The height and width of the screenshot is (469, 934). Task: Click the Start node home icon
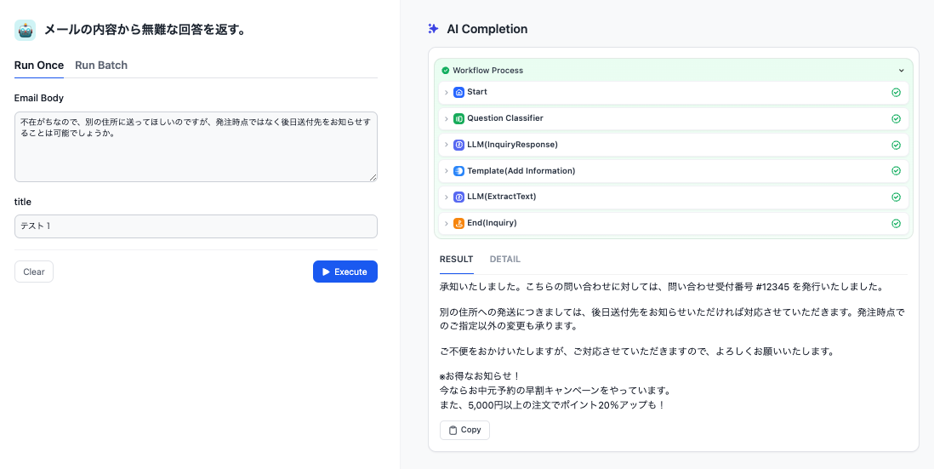coord(458,92)
